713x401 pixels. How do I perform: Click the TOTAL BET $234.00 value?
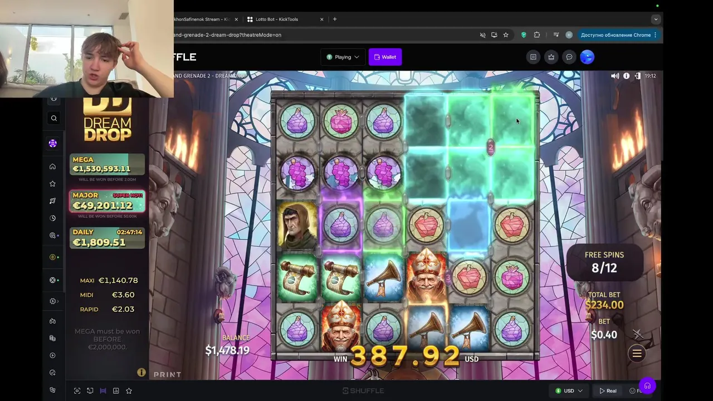pos(604,305)
